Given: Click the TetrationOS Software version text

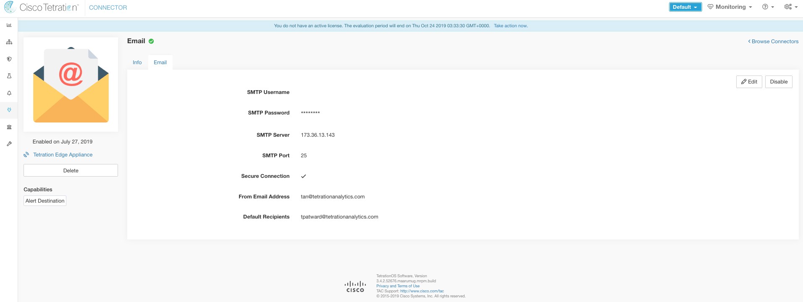Looking at the screenshot, I should pyautogui.click(x=406, y=279).
